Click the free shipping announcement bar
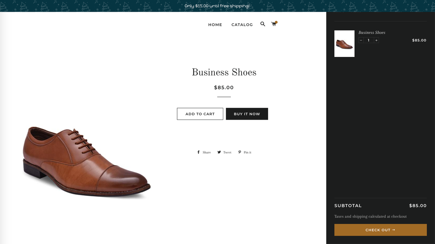Viewport: 435px width, 244px height. pyautogui.click(x=217, y=6)
